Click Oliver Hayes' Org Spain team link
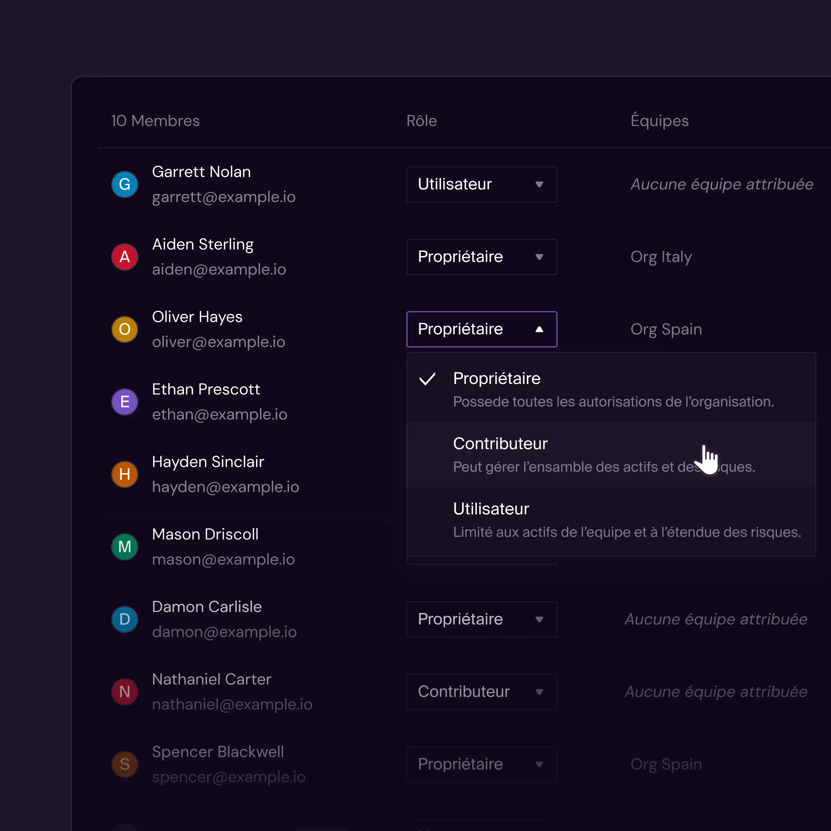This screenshot has height=831, width=831. [666, 329]
